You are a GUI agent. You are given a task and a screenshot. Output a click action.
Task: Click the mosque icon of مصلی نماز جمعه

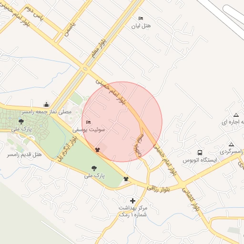point(46,104)
